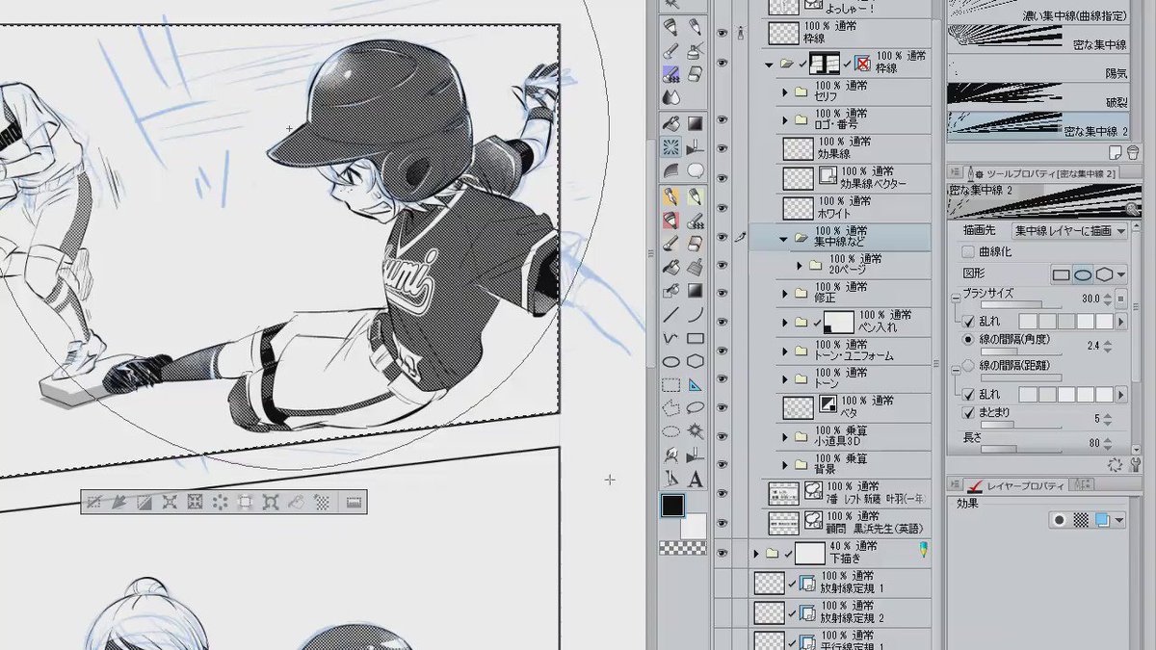Select the lasso selection tool
The image size is (1156, 650).
click(x=671, y=407)
